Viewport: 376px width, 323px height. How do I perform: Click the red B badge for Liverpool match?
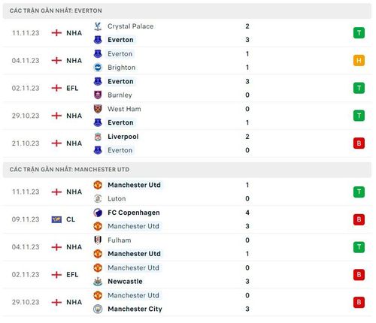(x=359, y=143)
